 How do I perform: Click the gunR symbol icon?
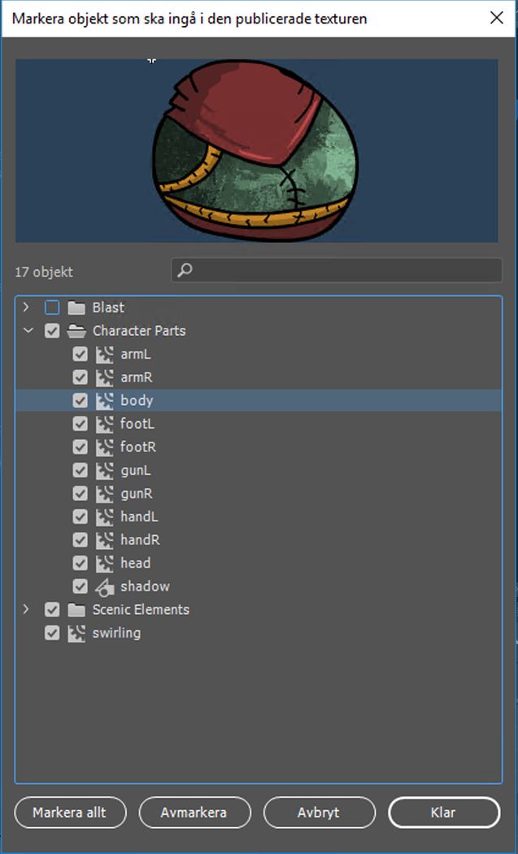[105, 494]
